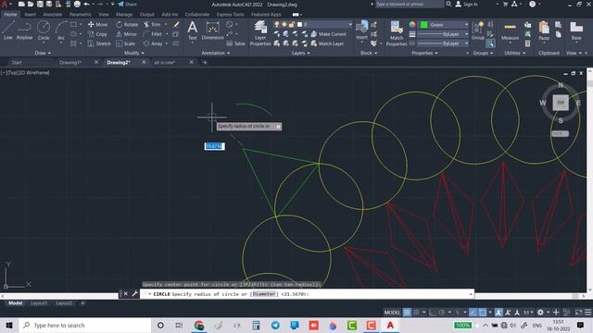This screenshot has height=333, width=593.
Task: Select the Line tool
Action: coord(8,31)
